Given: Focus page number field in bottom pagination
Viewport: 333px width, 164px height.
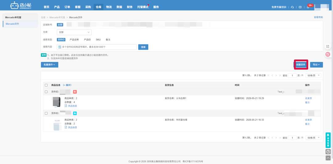Looking at the screenshot, I should click(x=292, y=138).
